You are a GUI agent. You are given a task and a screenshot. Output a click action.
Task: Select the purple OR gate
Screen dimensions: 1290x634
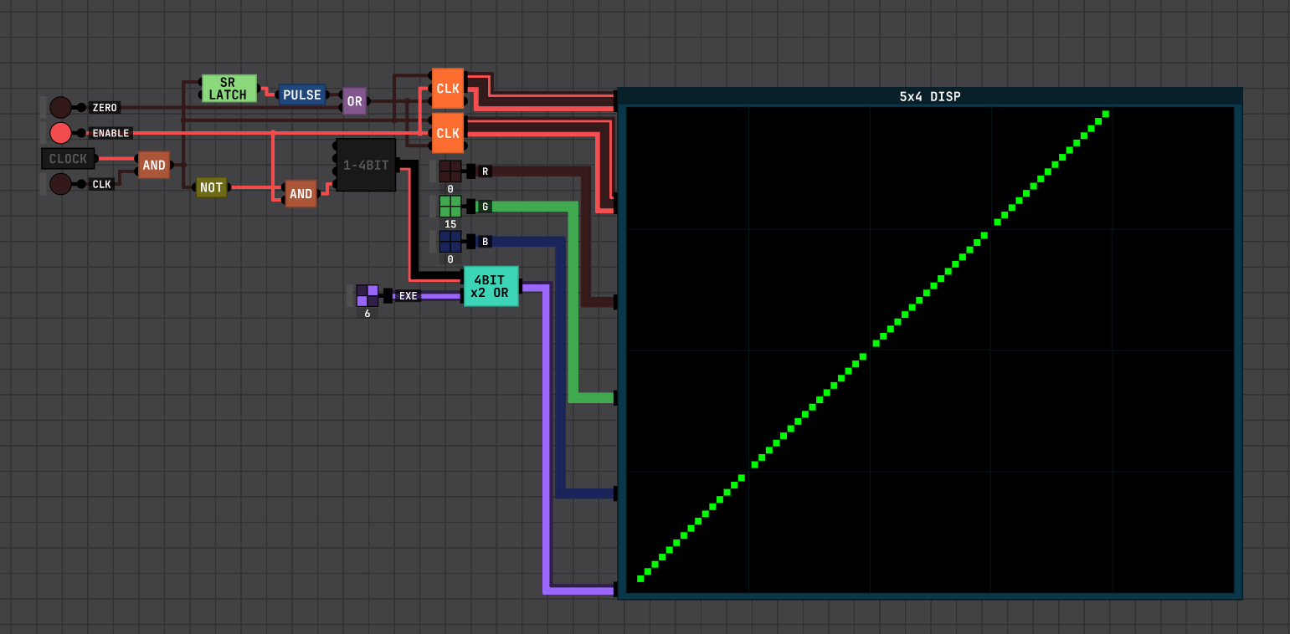(x=354, y=101)
